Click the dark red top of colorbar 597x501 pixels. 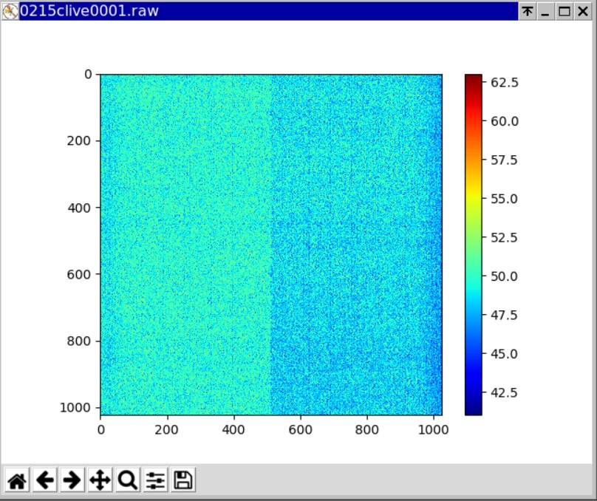point(473,78)
